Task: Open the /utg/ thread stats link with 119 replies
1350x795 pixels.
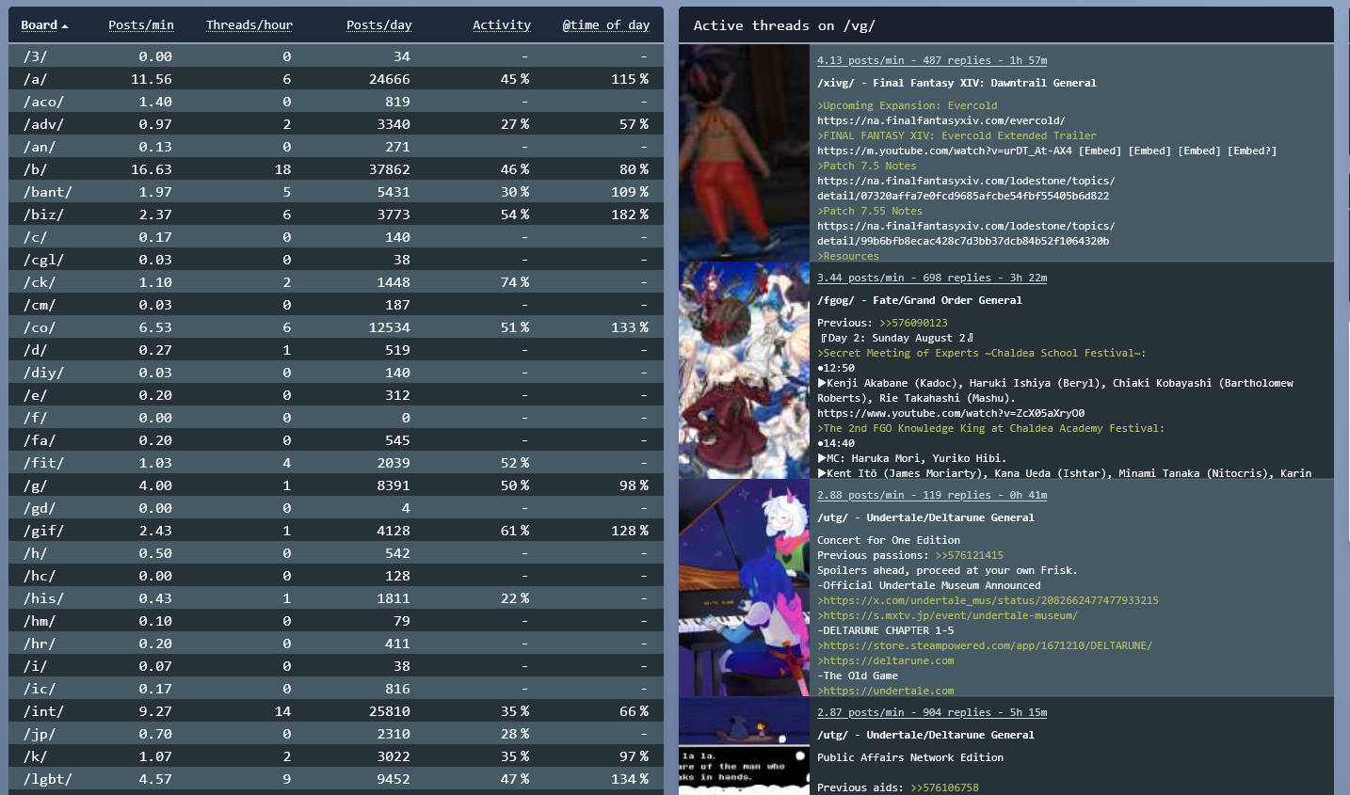Action: (x=932, y=495)
